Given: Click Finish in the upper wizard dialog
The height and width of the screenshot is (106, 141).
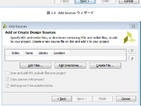Looking at the screenshot, I should [105, 2].
